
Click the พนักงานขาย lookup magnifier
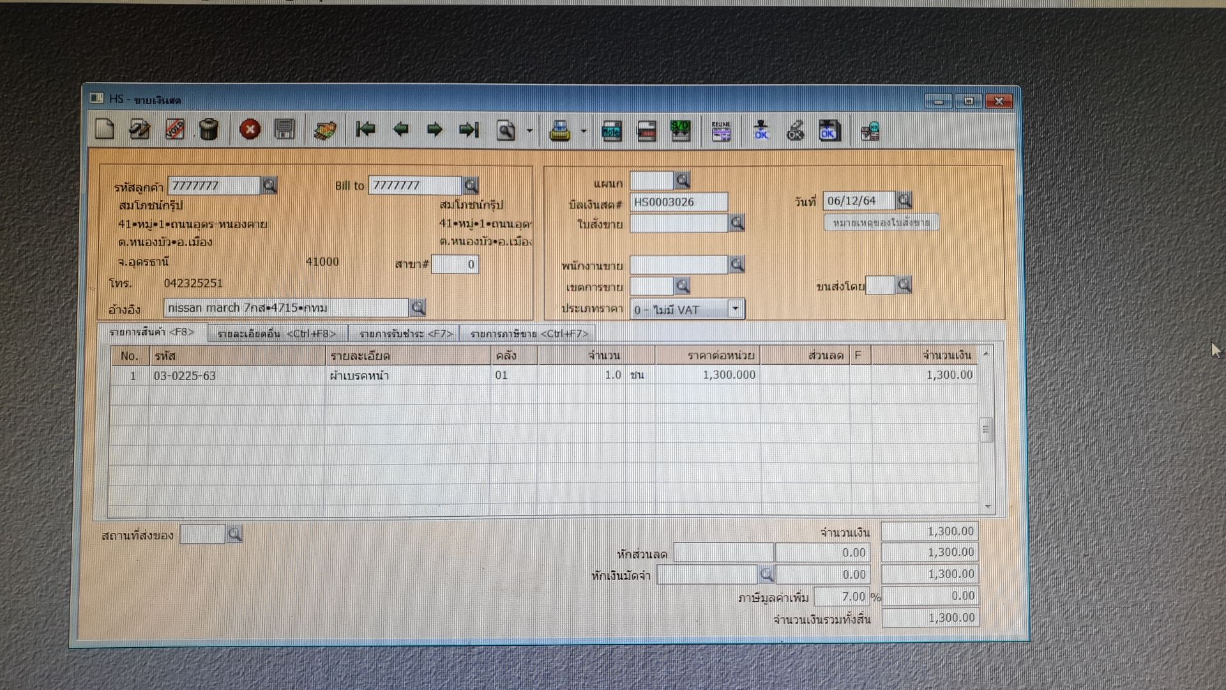pyautogui.click(x=737, y=264)
